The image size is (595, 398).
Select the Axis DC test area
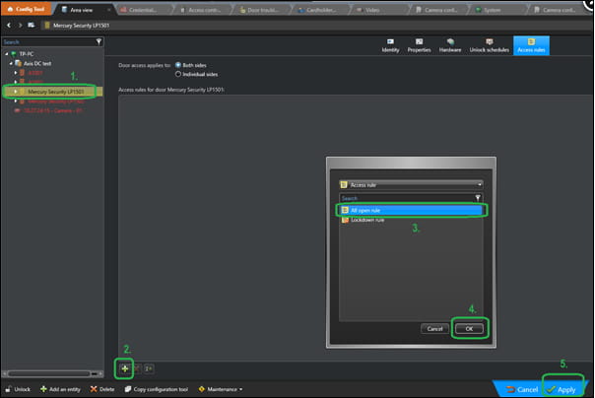(x=37, y=63)
